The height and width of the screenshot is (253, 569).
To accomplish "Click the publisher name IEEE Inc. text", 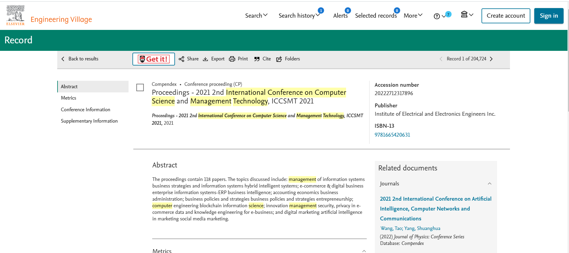I will pyautogui.click(x=435, y=114).
